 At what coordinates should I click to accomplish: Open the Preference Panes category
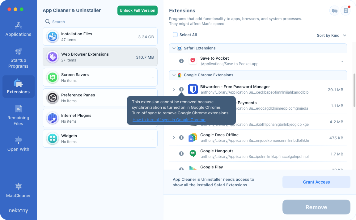100,98
